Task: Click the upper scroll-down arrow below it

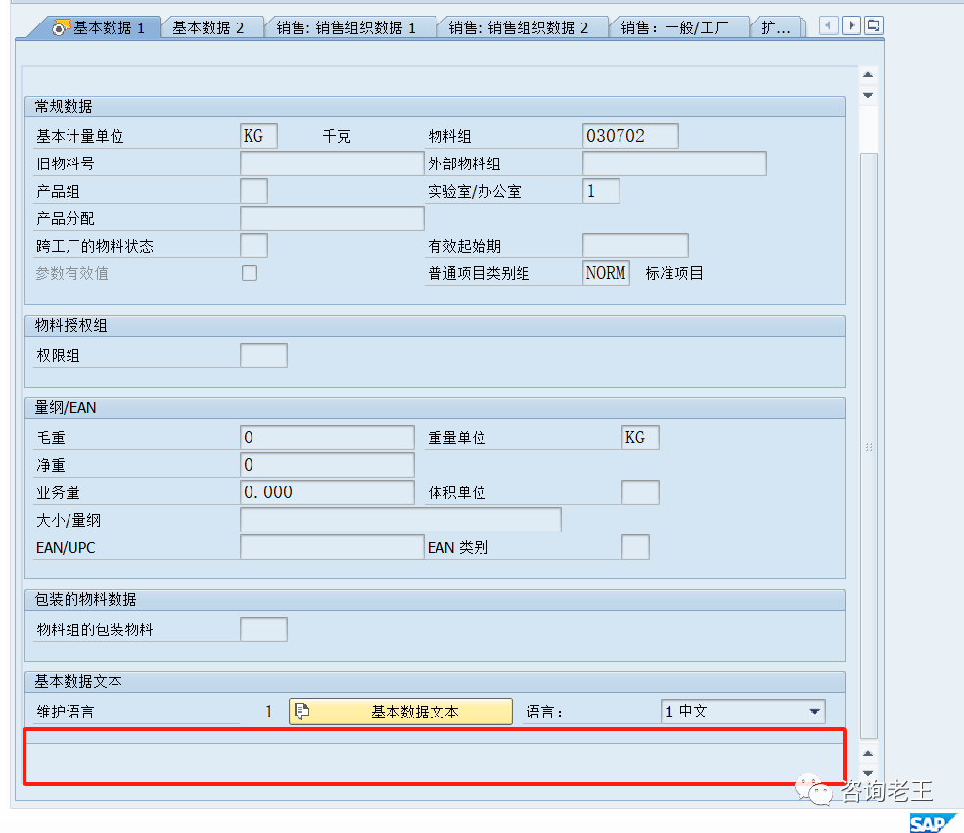Action: click(868, 95)
